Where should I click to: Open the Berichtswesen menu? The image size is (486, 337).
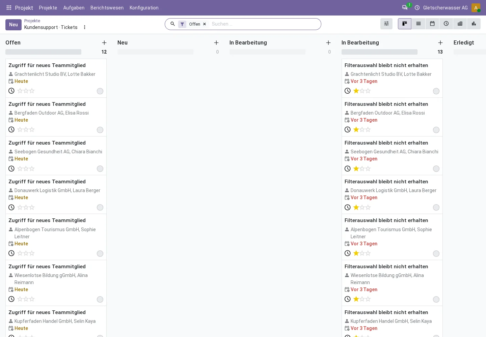click(107, 8)
